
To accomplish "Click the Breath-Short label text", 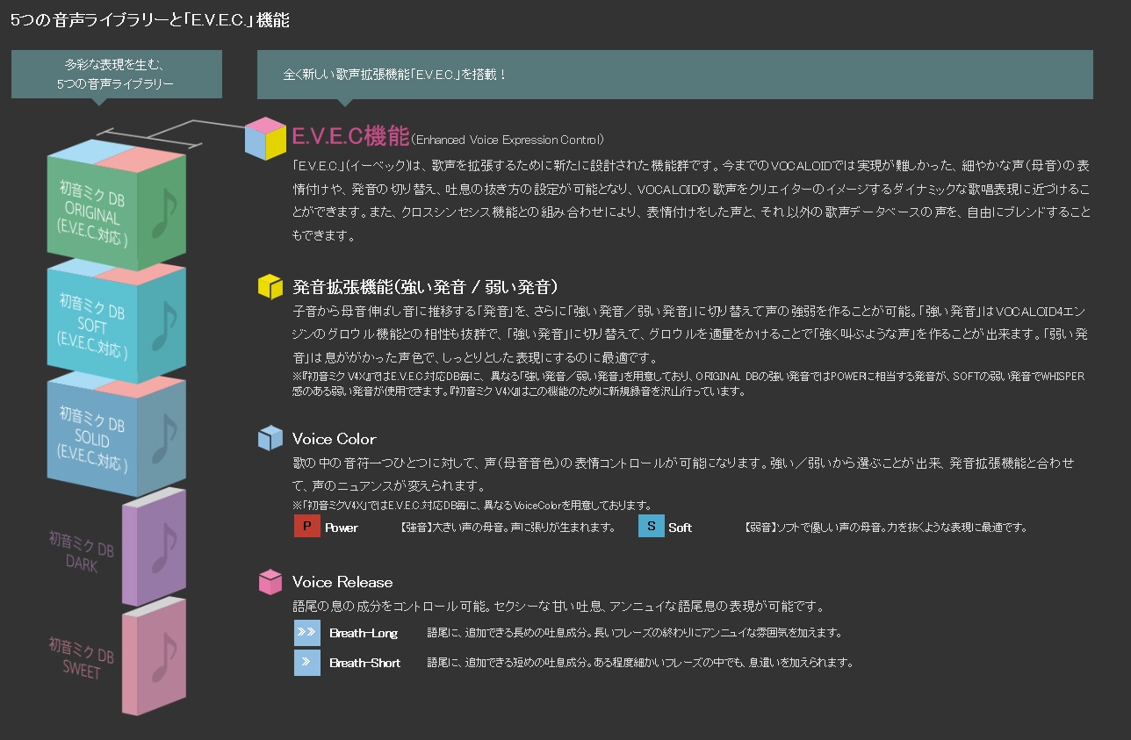I will click(x=364, y=663).
